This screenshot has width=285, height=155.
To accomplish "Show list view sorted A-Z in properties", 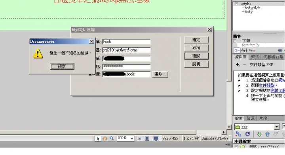I will point(244,51).
